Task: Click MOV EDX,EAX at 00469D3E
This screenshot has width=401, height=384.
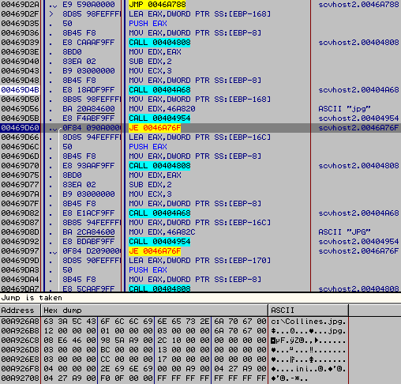Action: 155,52
